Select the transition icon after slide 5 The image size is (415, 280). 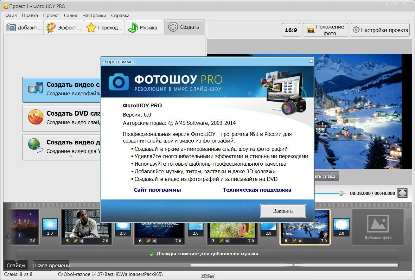coord(123,226)
